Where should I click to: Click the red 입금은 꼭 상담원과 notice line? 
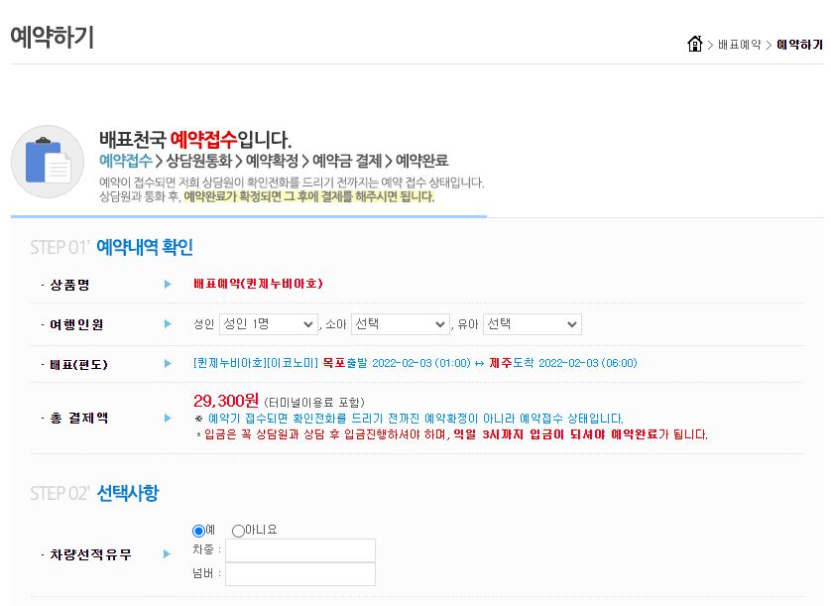pyautogui.click(x=452, y=434)
